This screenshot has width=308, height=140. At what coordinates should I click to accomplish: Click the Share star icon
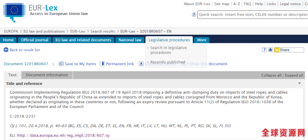click(277, 50)
